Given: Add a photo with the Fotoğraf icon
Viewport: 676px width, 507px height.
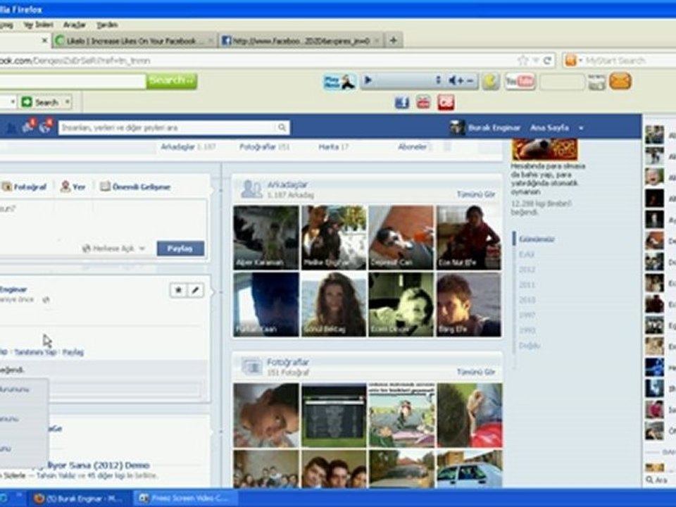Looking at the screenshot, I should (6, 187).
